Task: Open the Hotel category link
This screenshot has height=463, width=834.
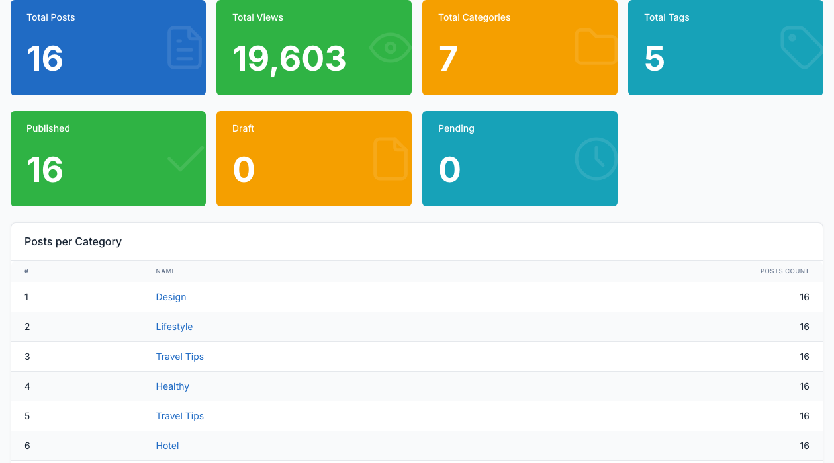Action: [x=167, y=446]
